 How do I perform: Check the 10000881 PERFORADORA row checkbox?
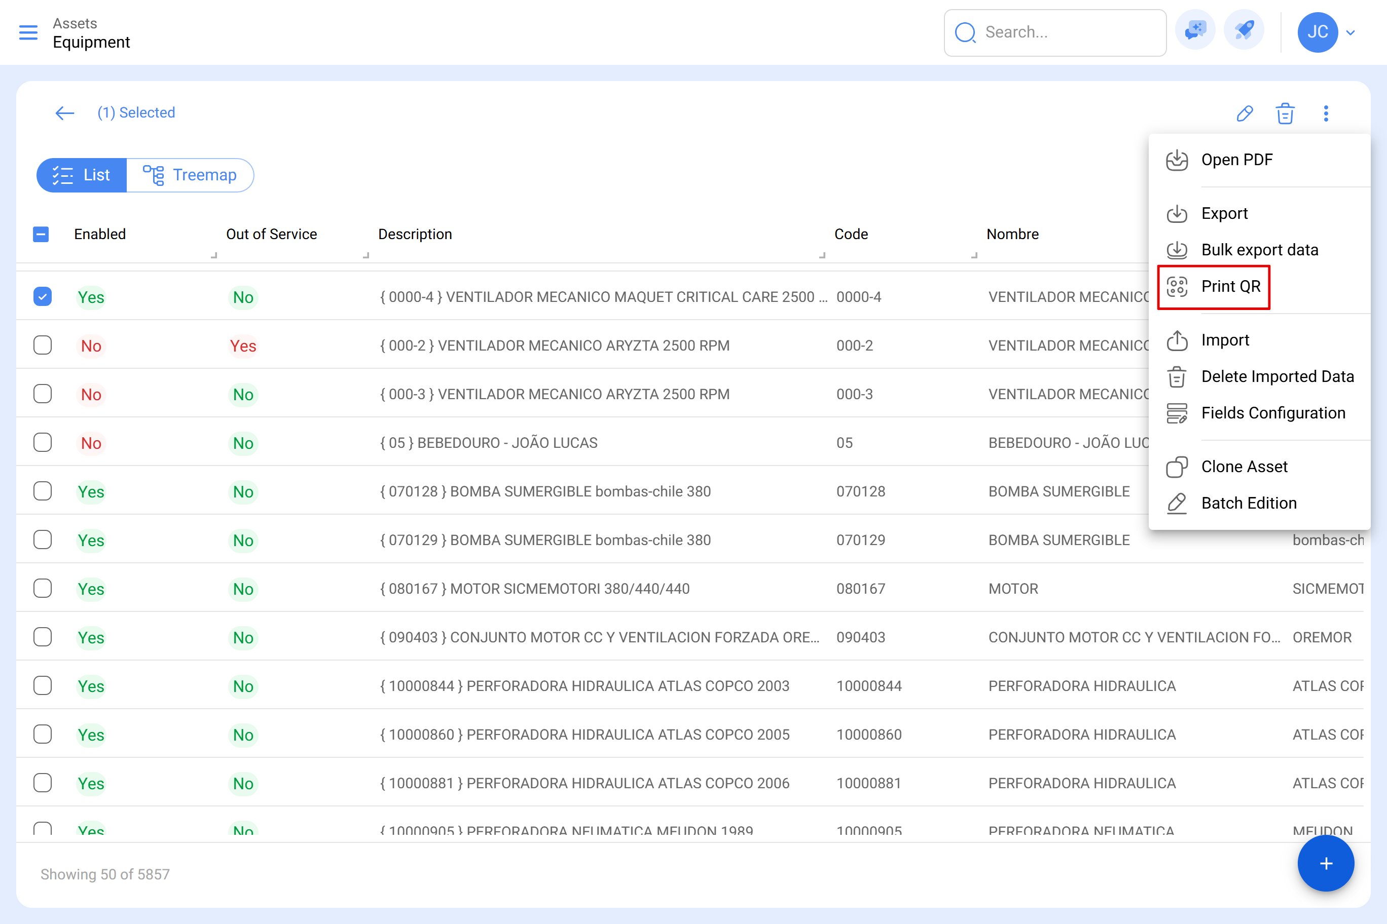click(43, 783)
